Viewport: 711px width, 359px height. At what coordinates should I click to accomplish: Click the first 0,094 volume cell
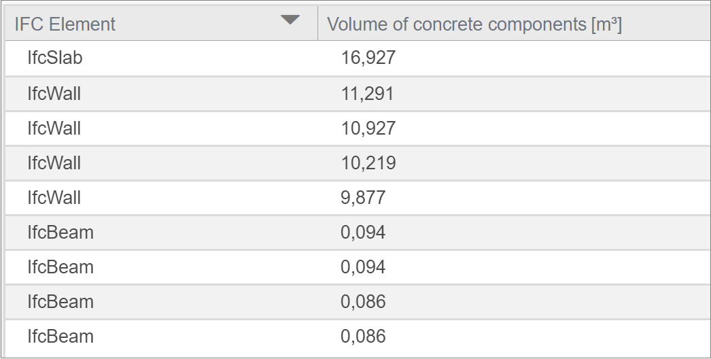coord(363,233)
